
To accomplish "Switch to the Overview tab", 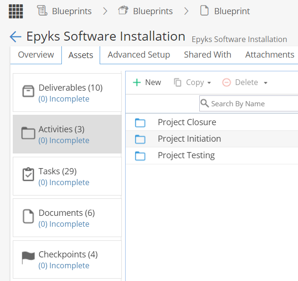I will (x=36, y=55).
